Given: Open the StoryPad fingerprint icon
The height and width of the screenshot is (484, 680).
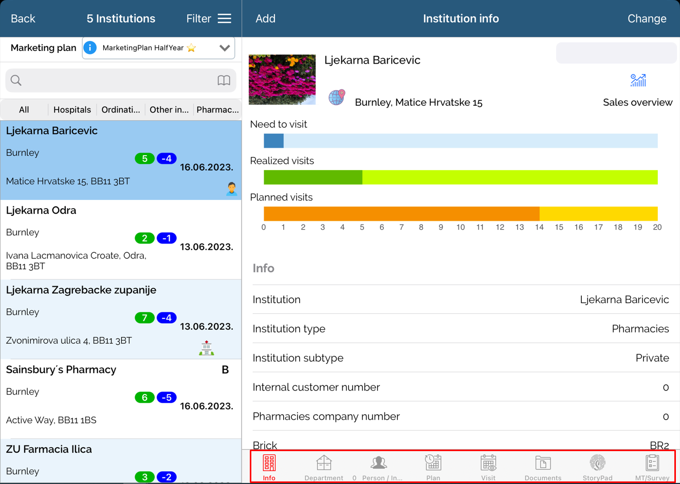Looking at the screenshot, I should (x=597, y=463).
